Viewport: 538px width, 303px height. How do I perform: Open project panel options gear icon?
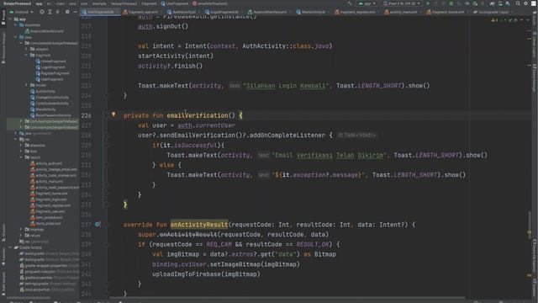click(x=67, y=12)
